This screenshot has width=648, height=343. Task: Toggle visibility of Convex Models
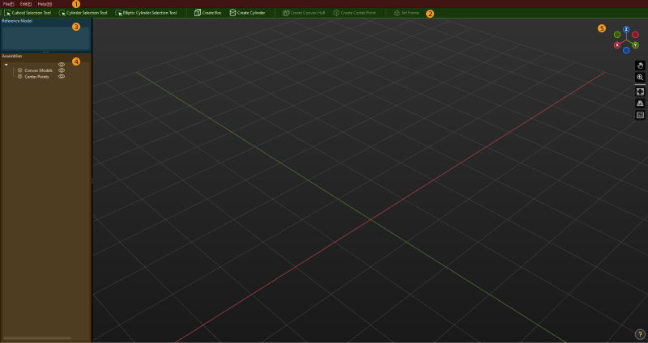pyautogui.click(x=62, y=70)
